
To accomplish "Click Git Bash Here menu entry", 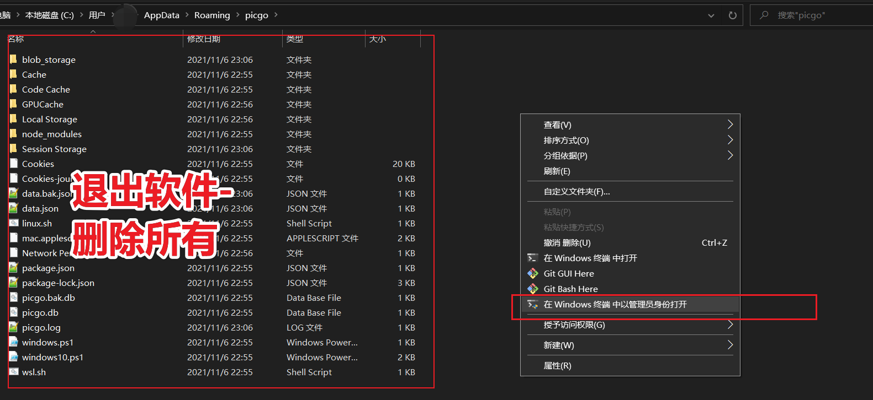I will (630, 289).
